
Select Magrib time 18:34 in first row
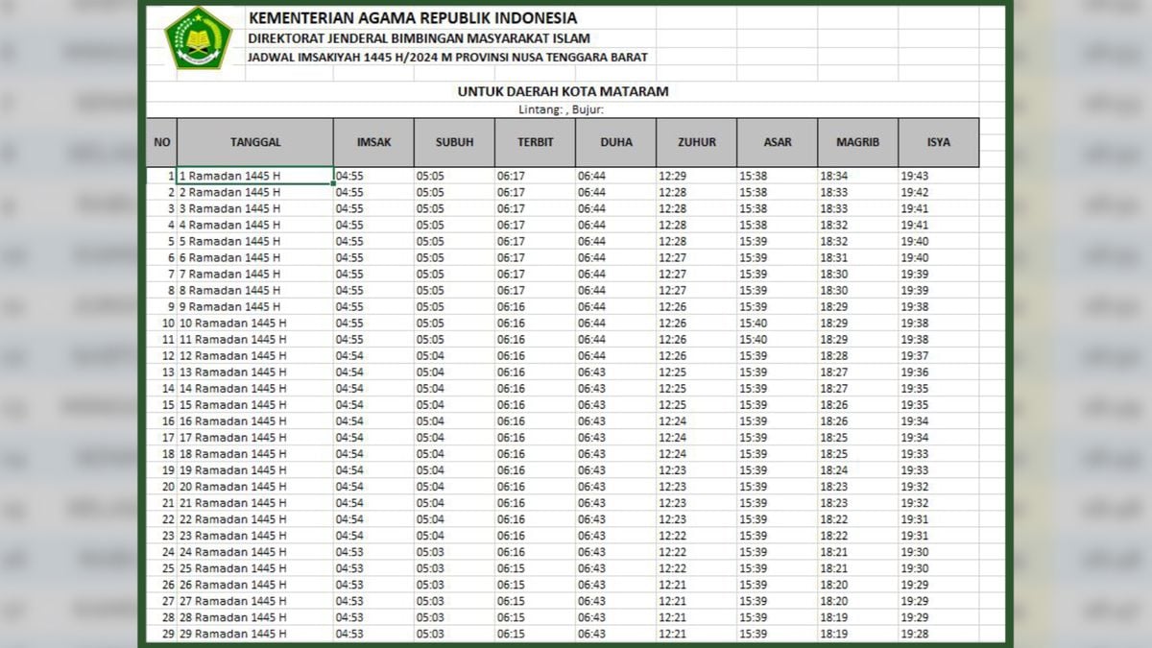[834, 176]
